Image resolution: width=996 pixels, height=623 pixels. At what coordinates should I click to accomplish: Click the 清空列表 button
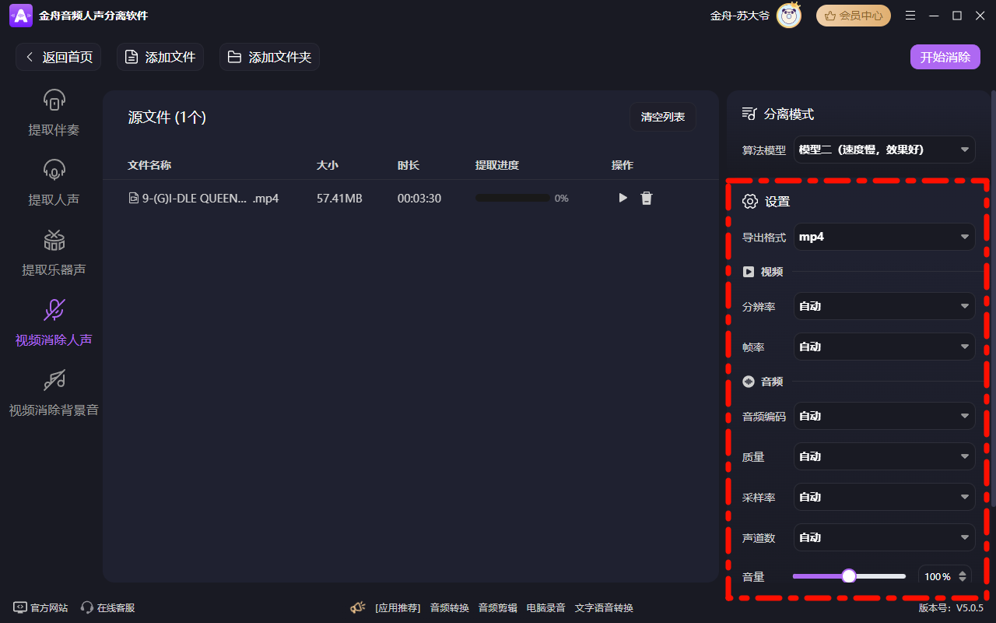pos(663,117)
